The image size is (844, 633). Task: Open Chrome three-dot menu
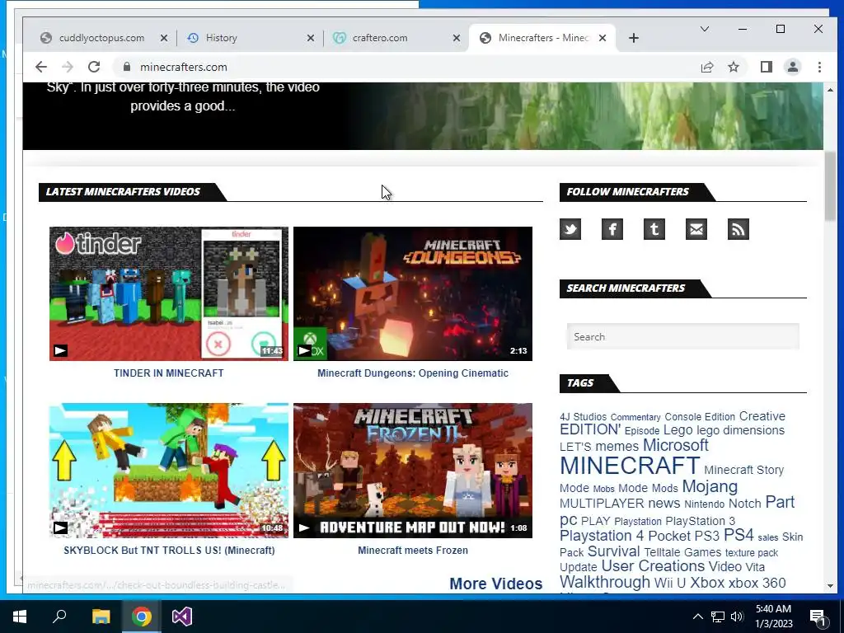pos(819,67)
